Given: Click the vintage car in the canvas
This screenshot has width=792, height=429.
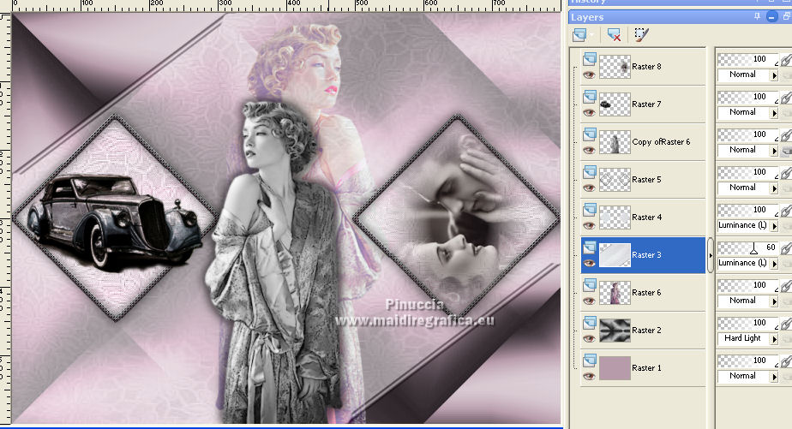Looking at the screenshot, I should (114, 219).
